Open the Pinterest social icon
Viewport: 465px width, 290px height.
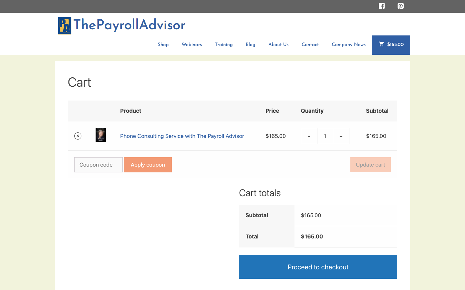tap(400, 6)
